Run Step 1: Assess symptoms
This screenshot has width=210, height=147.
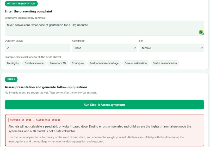click(x=104, y=105)
